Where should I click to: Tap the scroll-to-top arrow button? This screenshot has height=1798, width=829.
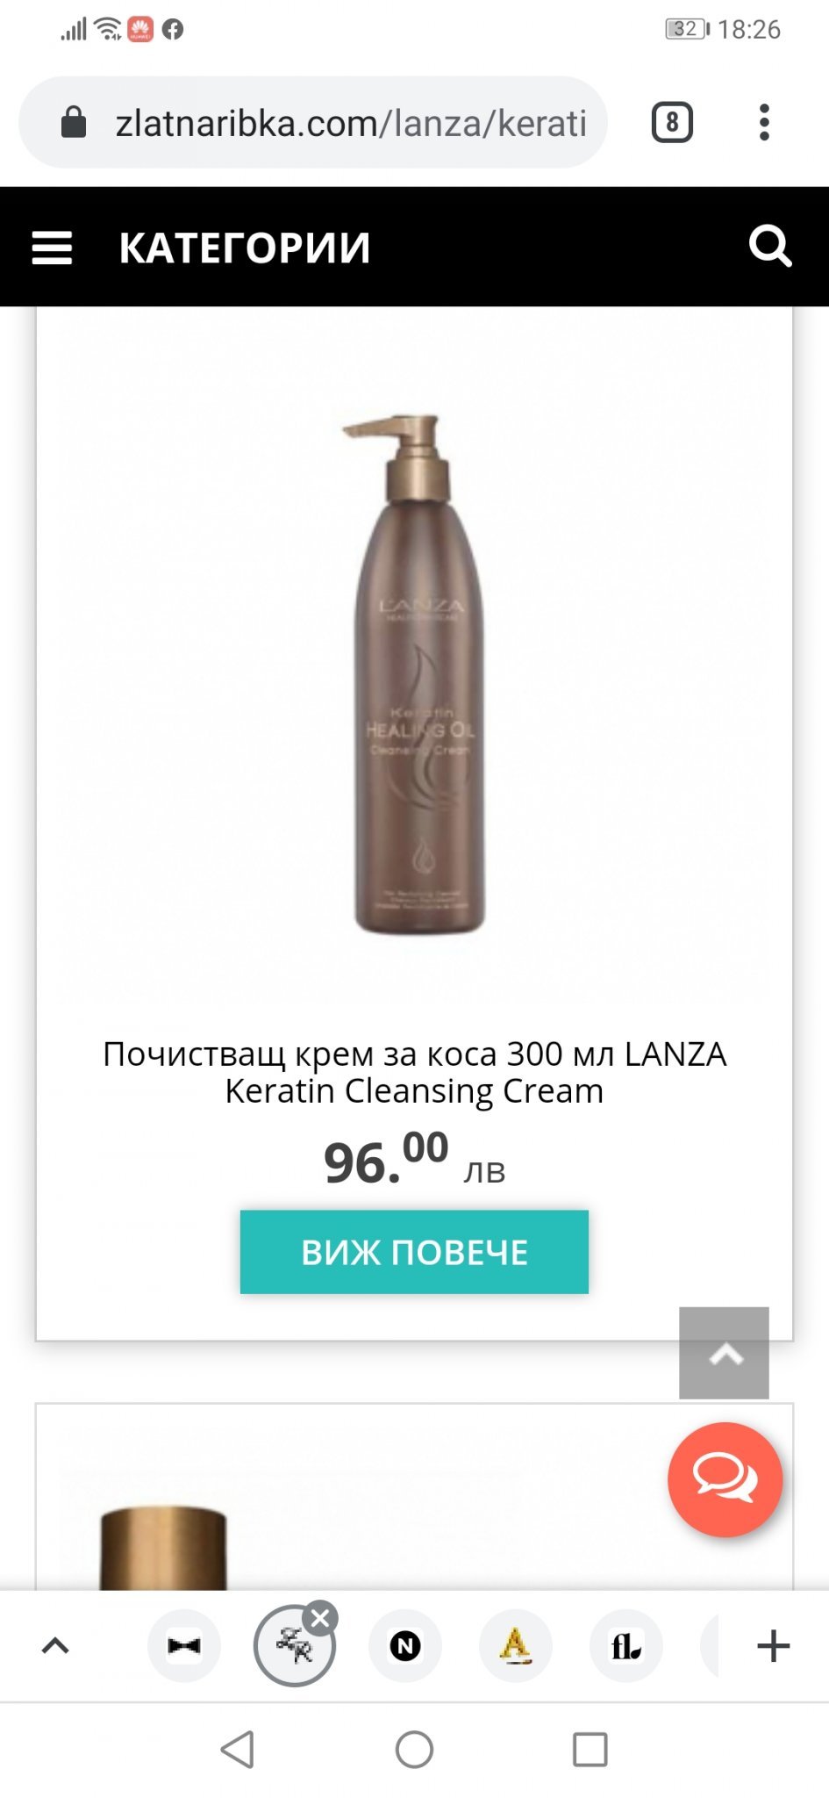[x=724, y=1353]
